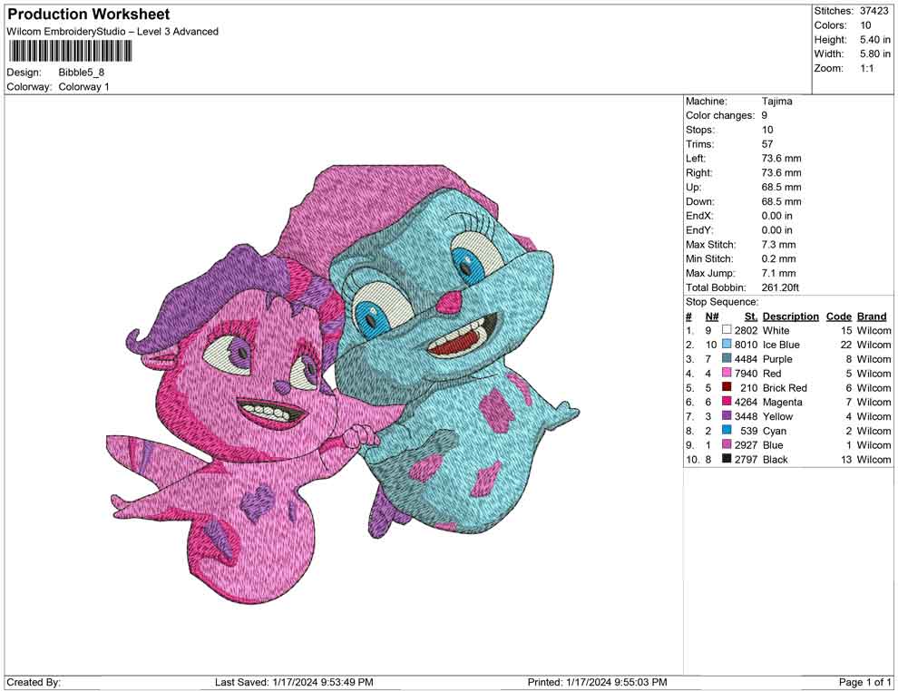This screenshot has width=898, height=691.
Task: Click the Wilcom brand in the White row
Action: [x=874, y=330]
